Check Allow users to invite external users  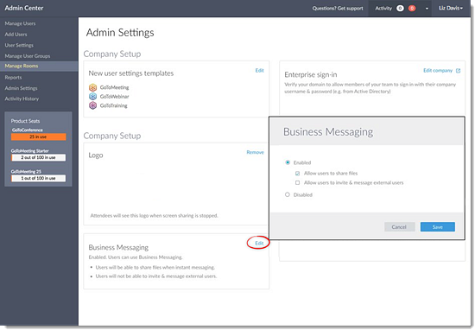pos(297,183)
